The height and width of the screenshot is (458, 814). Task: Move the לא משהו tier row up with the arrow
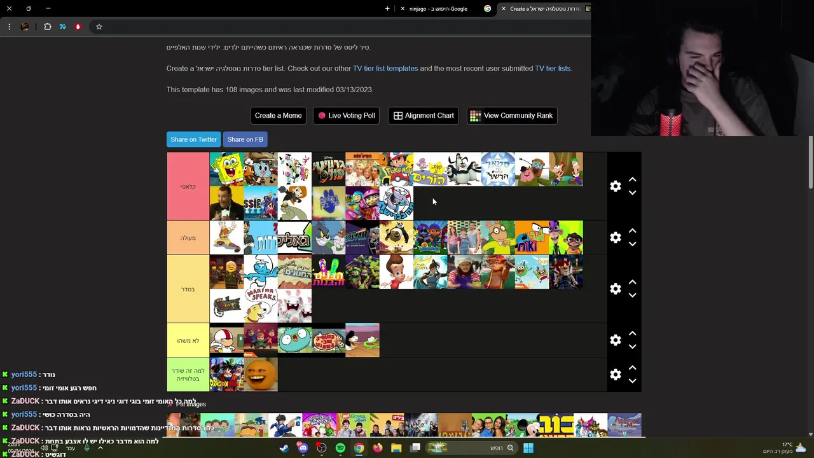pyautogui.click(x=632, y=334)
